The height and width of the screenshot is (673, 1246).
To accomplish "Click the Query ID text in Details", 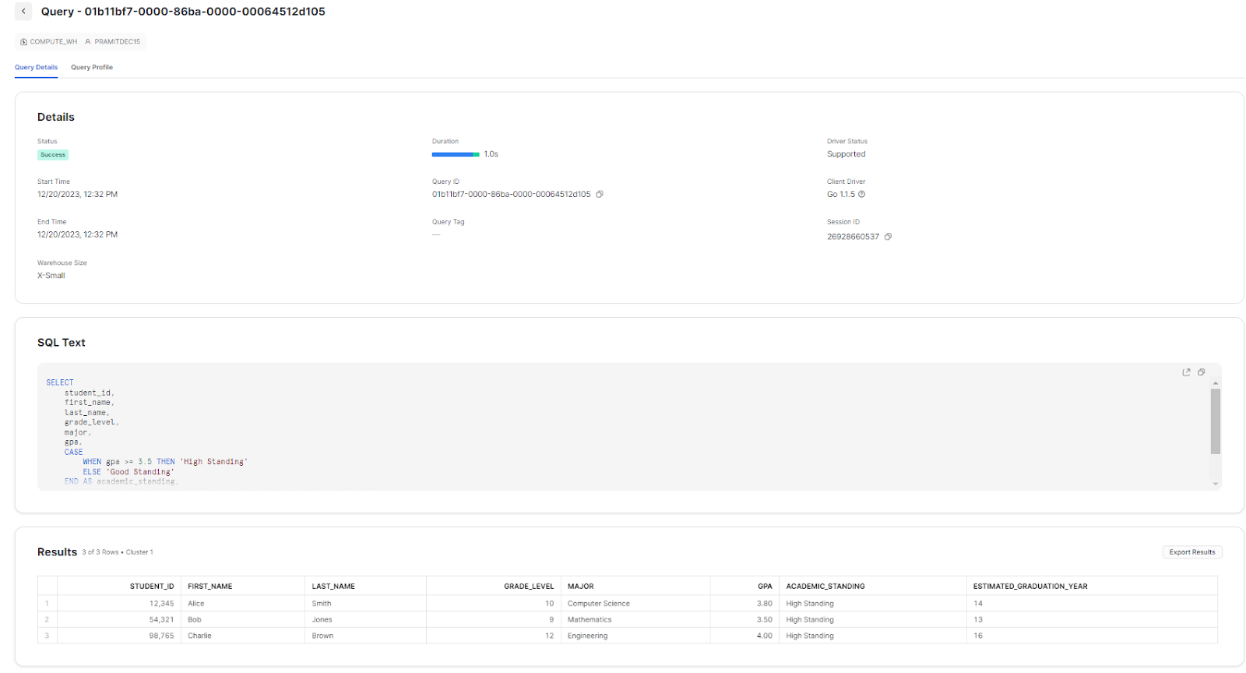I will tap(512, 195).
